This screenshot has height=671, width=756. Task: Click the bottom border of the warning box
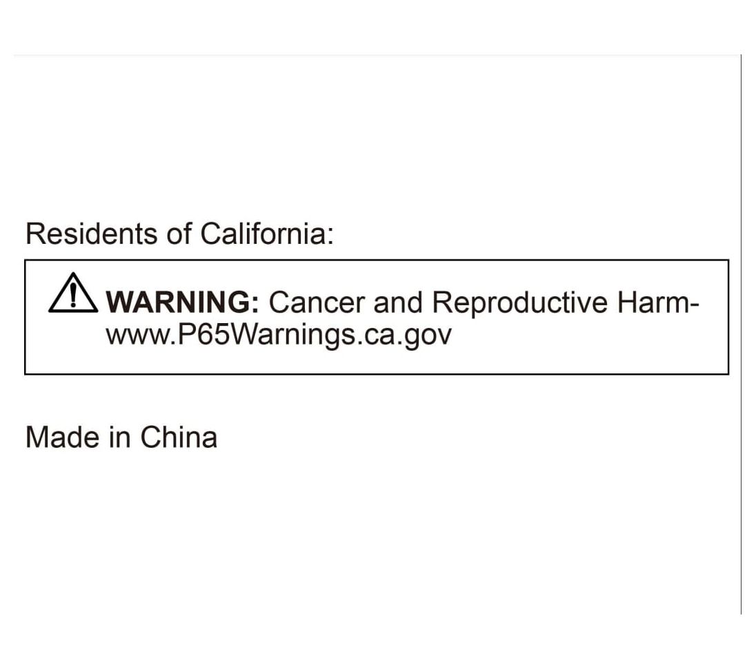click(x=376, y=374)
